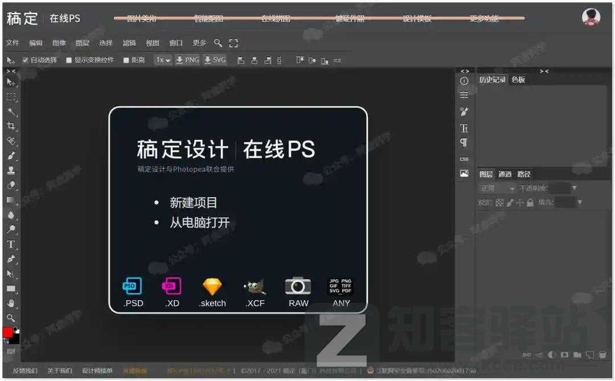This screenshot has height=381, width=615.
Task: Click the trash icon in Layers panel
Action: tap(602, 354)
